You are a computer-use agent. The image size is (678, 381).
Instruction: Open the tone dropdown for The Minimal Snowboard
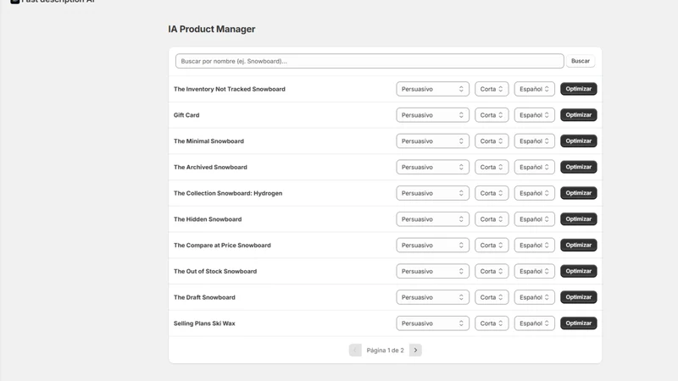pos(432,141)
